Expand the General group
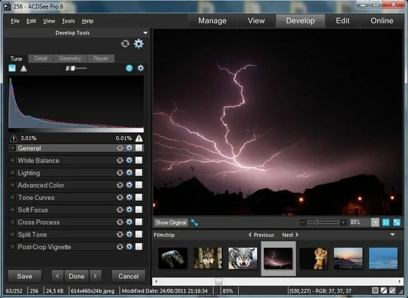Image resolution: width=408 pixels, height=298 pixels. point(12,148)
